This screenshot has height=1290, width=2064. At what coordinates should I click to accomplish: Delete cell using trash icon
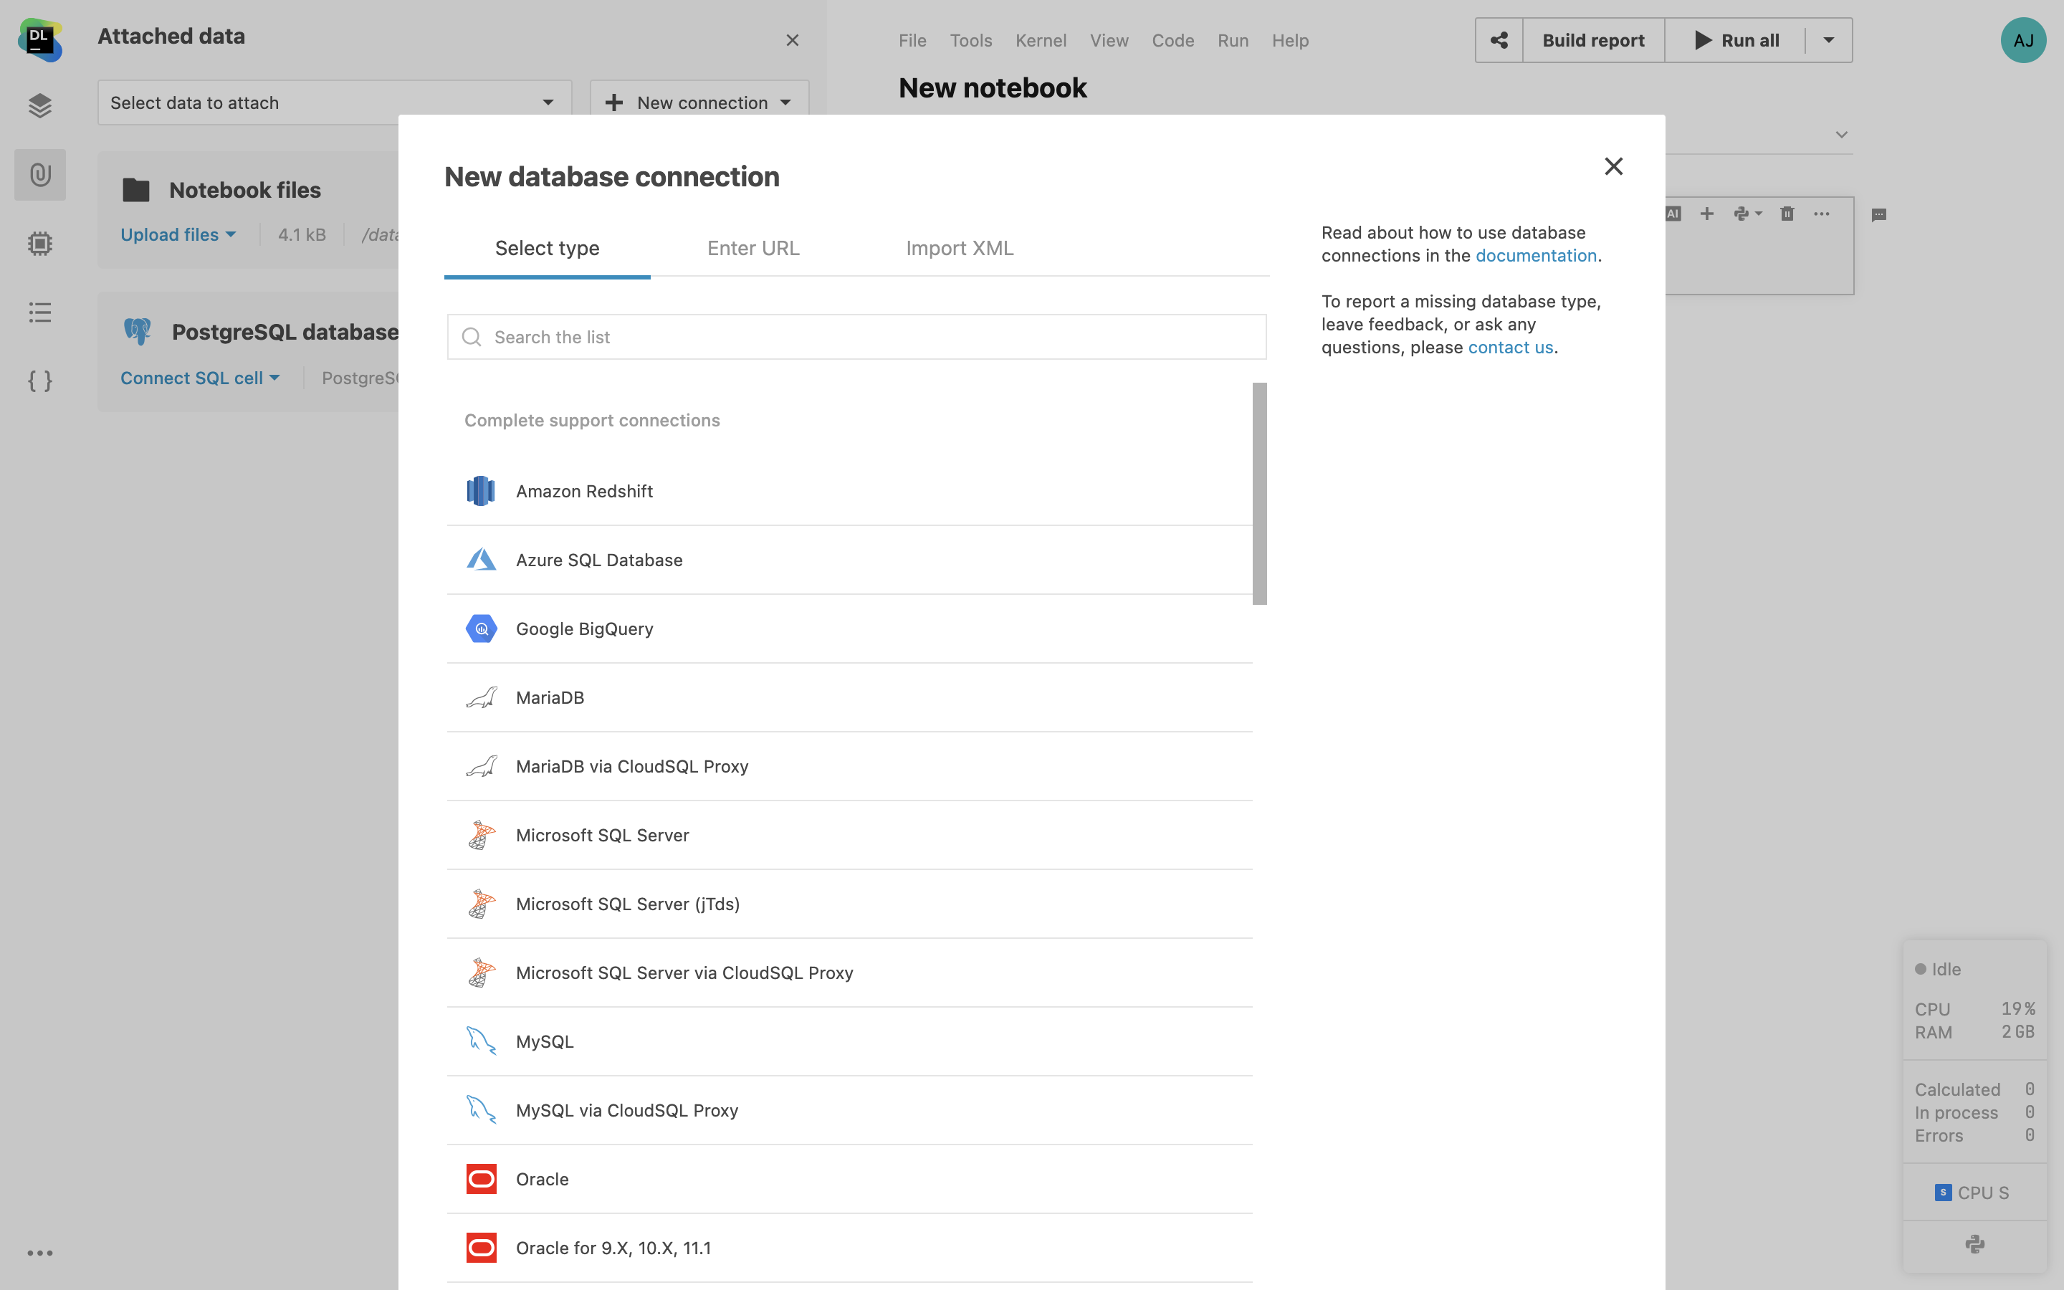(1787, 214)
